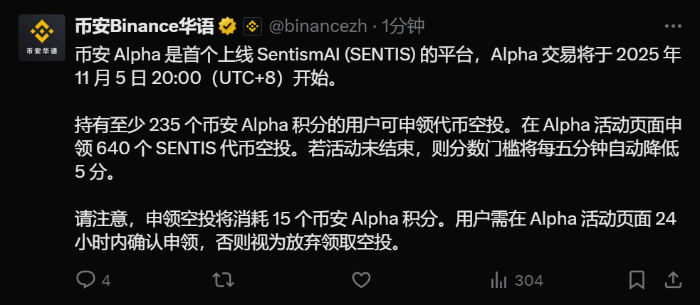Click the 304 view count
The height and width of the screenshot is (305, 700).
(x=528, y=281)
